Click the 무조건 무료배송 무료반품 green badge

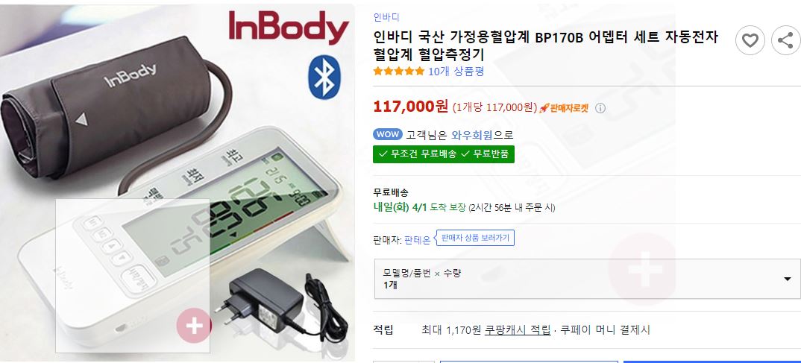tap(444, 154)
